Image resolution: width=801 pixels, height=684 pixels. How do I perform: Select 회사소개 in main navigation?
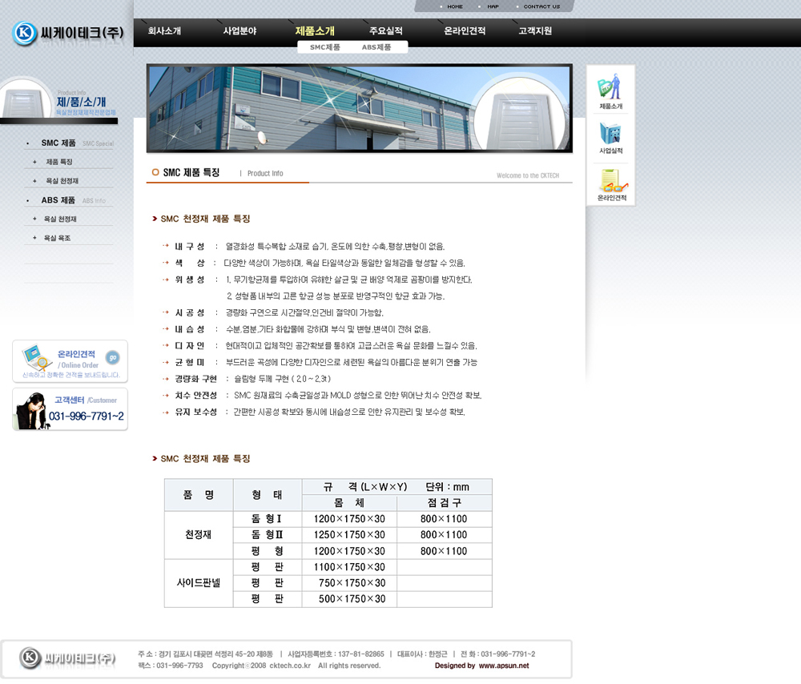[164, 31]
